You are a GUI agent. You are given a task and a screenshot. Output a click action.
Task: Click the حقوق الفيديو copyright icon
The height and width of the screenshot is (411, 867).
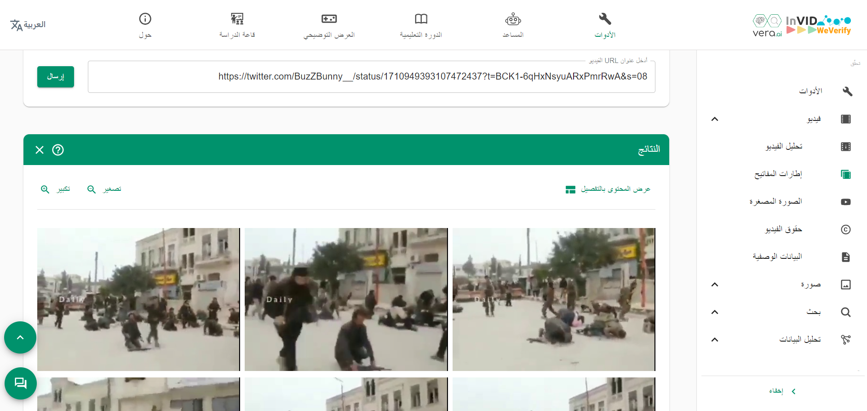[x=846, y=229]
